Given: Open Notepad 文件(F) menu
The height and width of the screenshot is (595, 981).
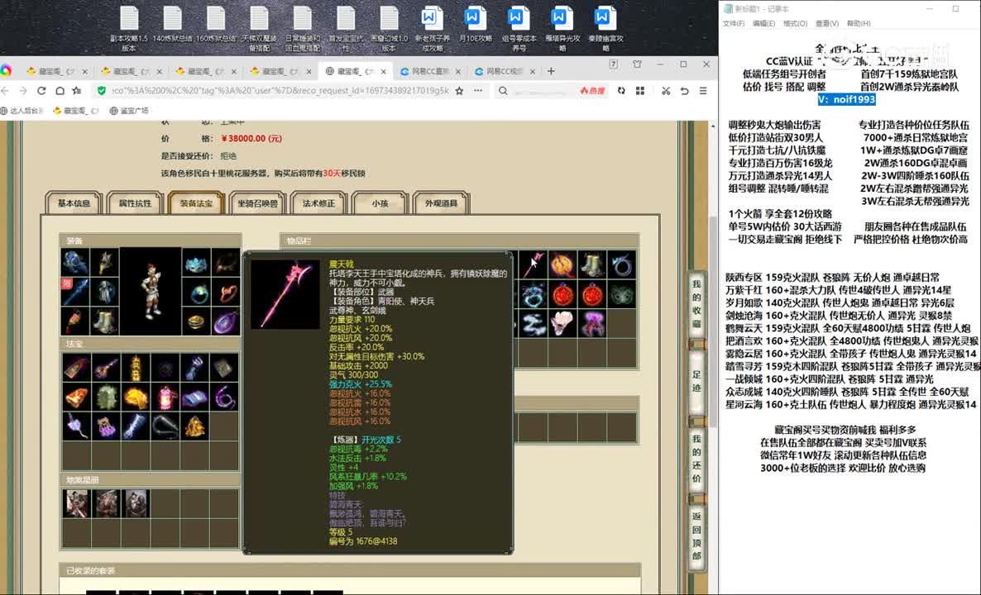Looking at the screenshot, I should [x=734, y=23].
